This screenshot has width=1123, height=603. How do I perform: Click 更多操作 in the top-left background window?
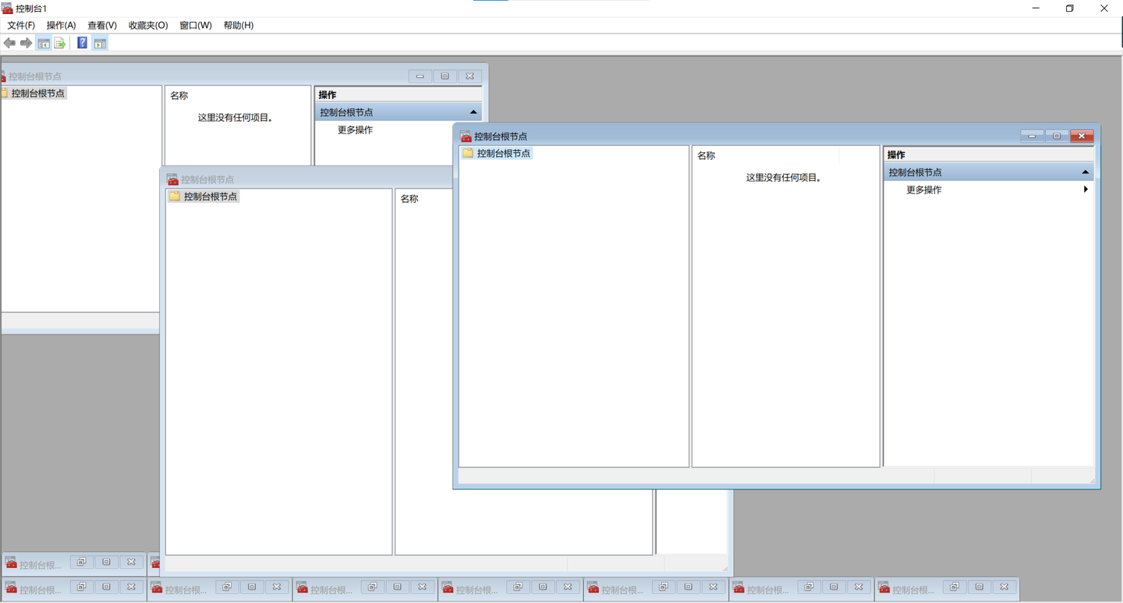[x=355, y=130]
